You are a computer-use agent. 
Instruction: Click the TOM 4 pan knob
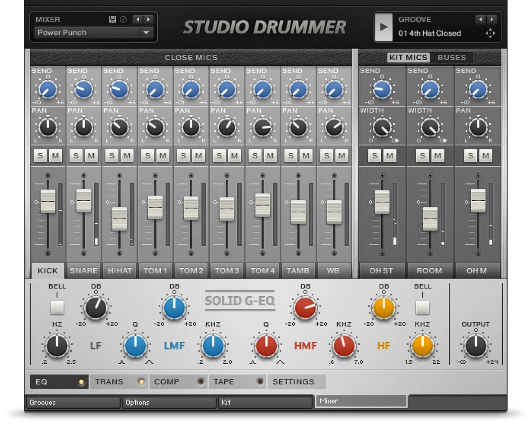click(x=263, y=127)
